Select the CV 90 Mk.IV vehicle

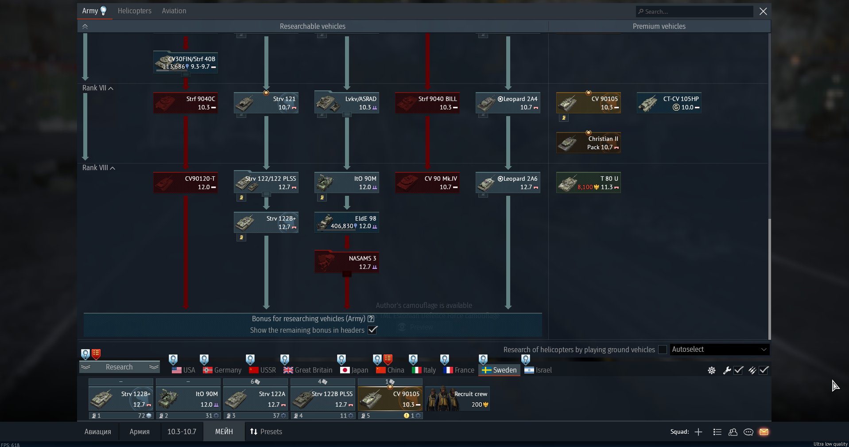pos(427,183)
